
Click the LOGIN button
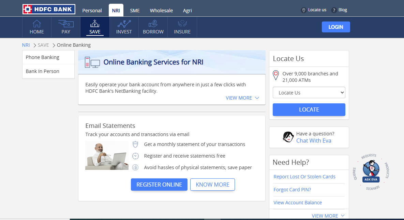[x=336, y=27]
